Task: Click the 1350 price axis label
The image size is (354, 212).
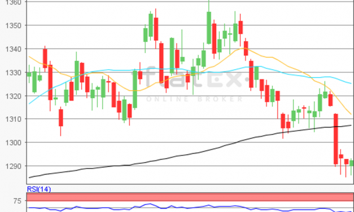Action: click(x=13, y=25)
